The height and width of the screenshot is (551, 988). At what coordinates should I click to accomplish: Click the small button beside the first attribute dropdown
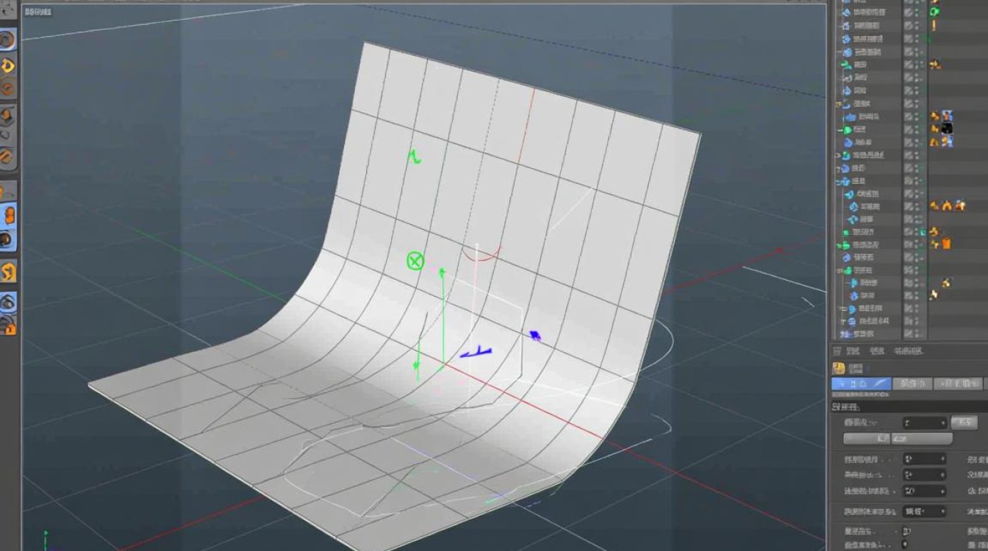point(964,422)
